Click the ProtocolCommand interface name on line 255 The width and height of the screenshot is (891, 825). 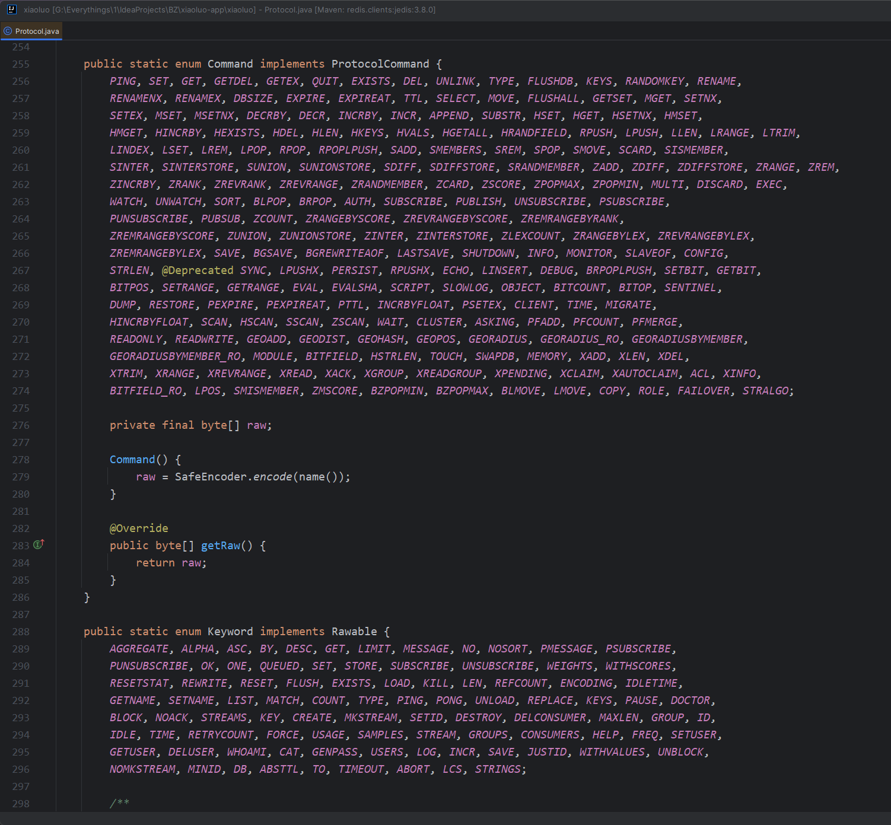380,64
